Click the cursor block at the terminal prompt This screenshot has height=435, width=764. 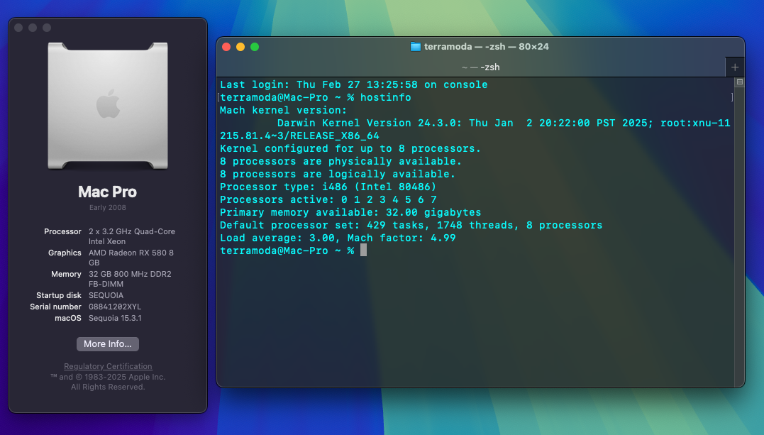tap(363, 250)
